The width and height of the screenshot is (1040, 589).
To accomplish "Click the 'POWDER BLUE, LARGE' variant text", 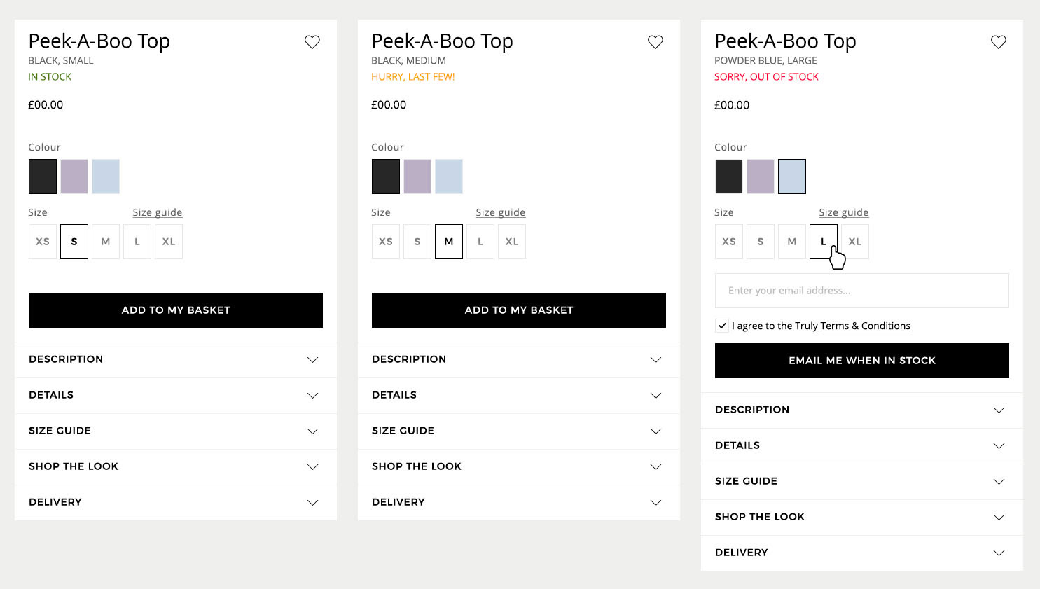I will [x=765, y=61].
